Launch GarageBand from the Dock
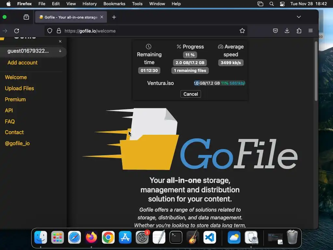This screenshot has height=250, width=333. pos(193,237)
